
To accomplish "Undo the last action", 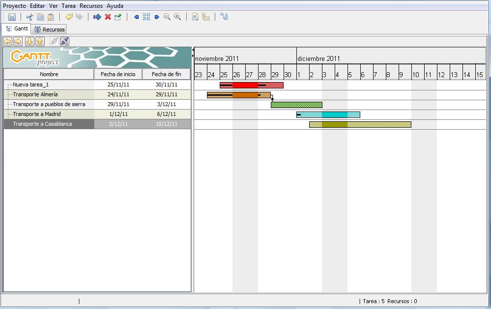I will click(69, 17).
